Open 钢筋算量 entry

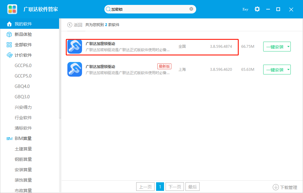click(x=23, y=159)
